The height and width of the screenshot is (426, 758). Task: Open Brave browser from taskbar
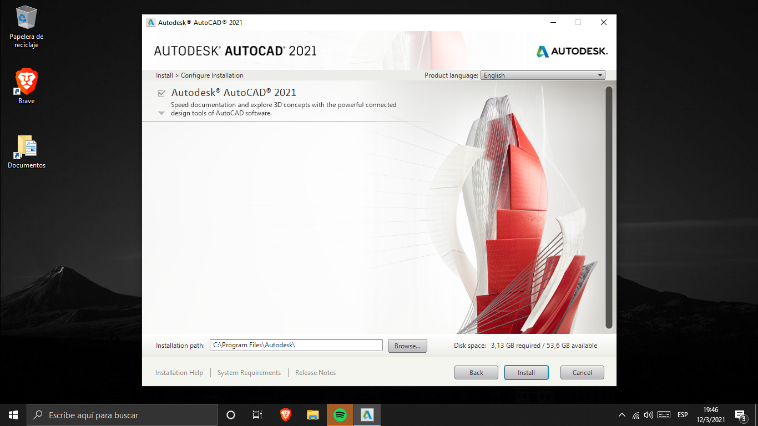[286, 415]
